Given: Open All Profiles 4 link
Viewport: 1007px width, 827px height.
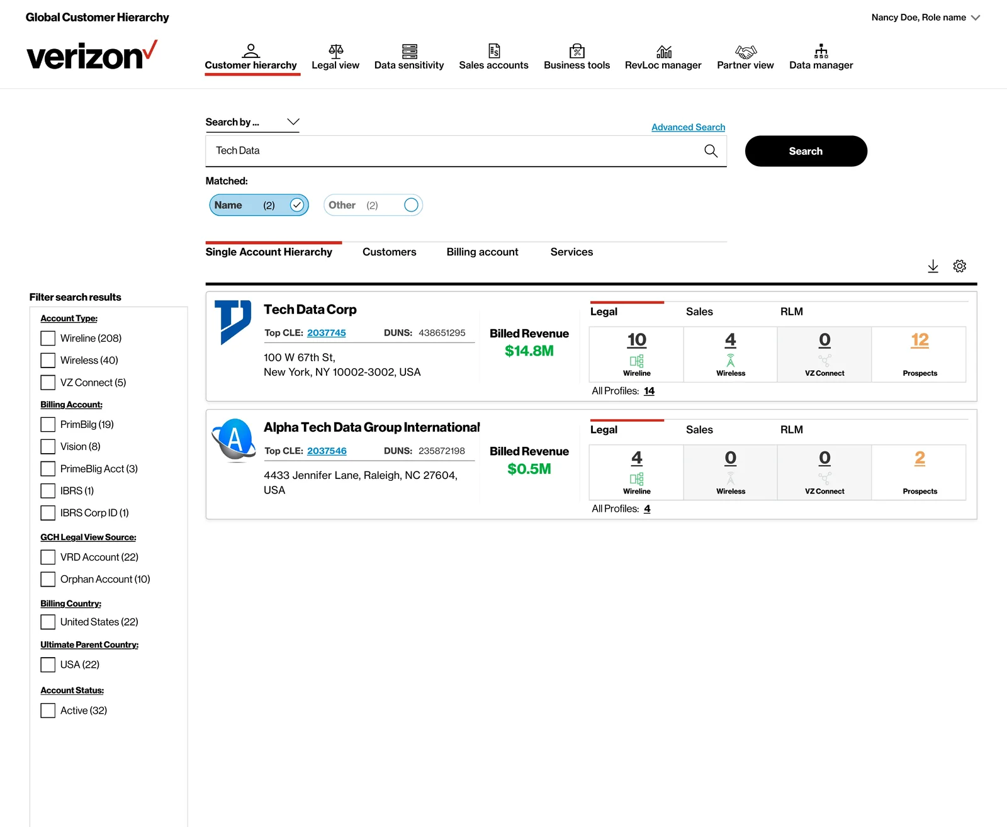Looking at the screenshot, I should [647, 509].
